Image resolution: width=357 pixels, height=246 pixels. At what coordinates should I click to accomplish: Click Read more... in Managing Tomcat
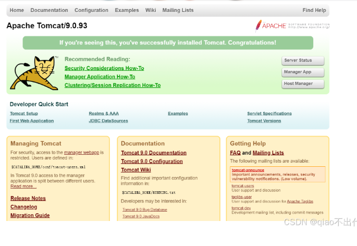(x=23, y=186)
